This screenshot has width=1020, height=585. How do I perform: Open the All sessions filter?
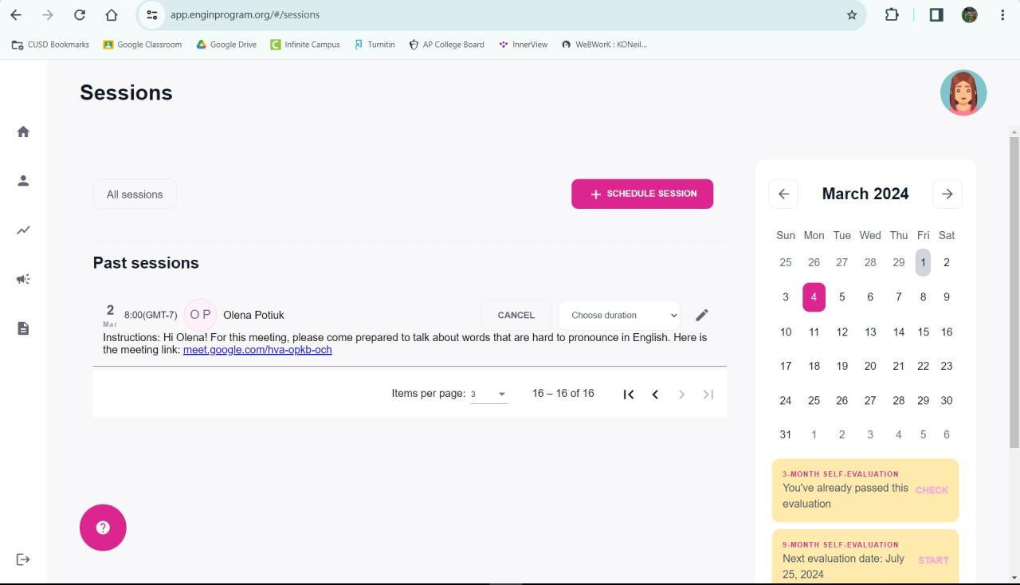point(135,194)
